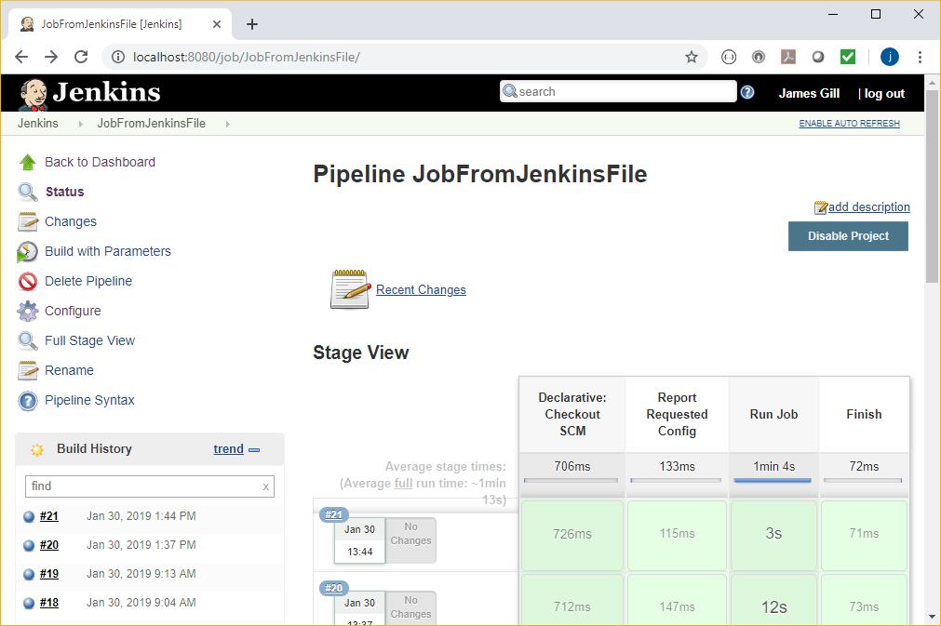The image size is (941, 626).
Task: Click the Build History sun weather icon
Action: [x=37, y=449]
